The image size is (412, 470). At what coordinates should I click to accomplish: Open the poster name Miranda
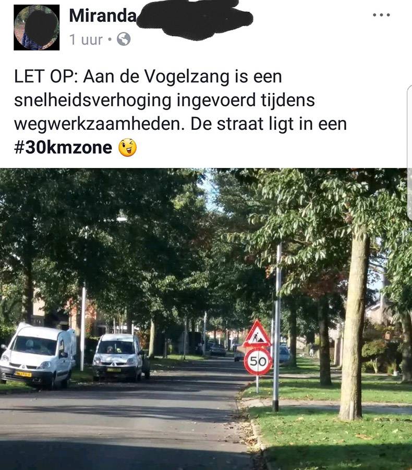click(103, 15)
